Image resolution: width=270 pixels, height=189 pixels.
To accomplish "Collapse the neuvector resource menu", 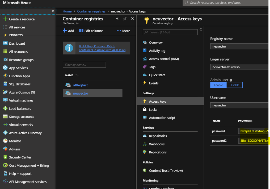I will [x=201, y=30].
